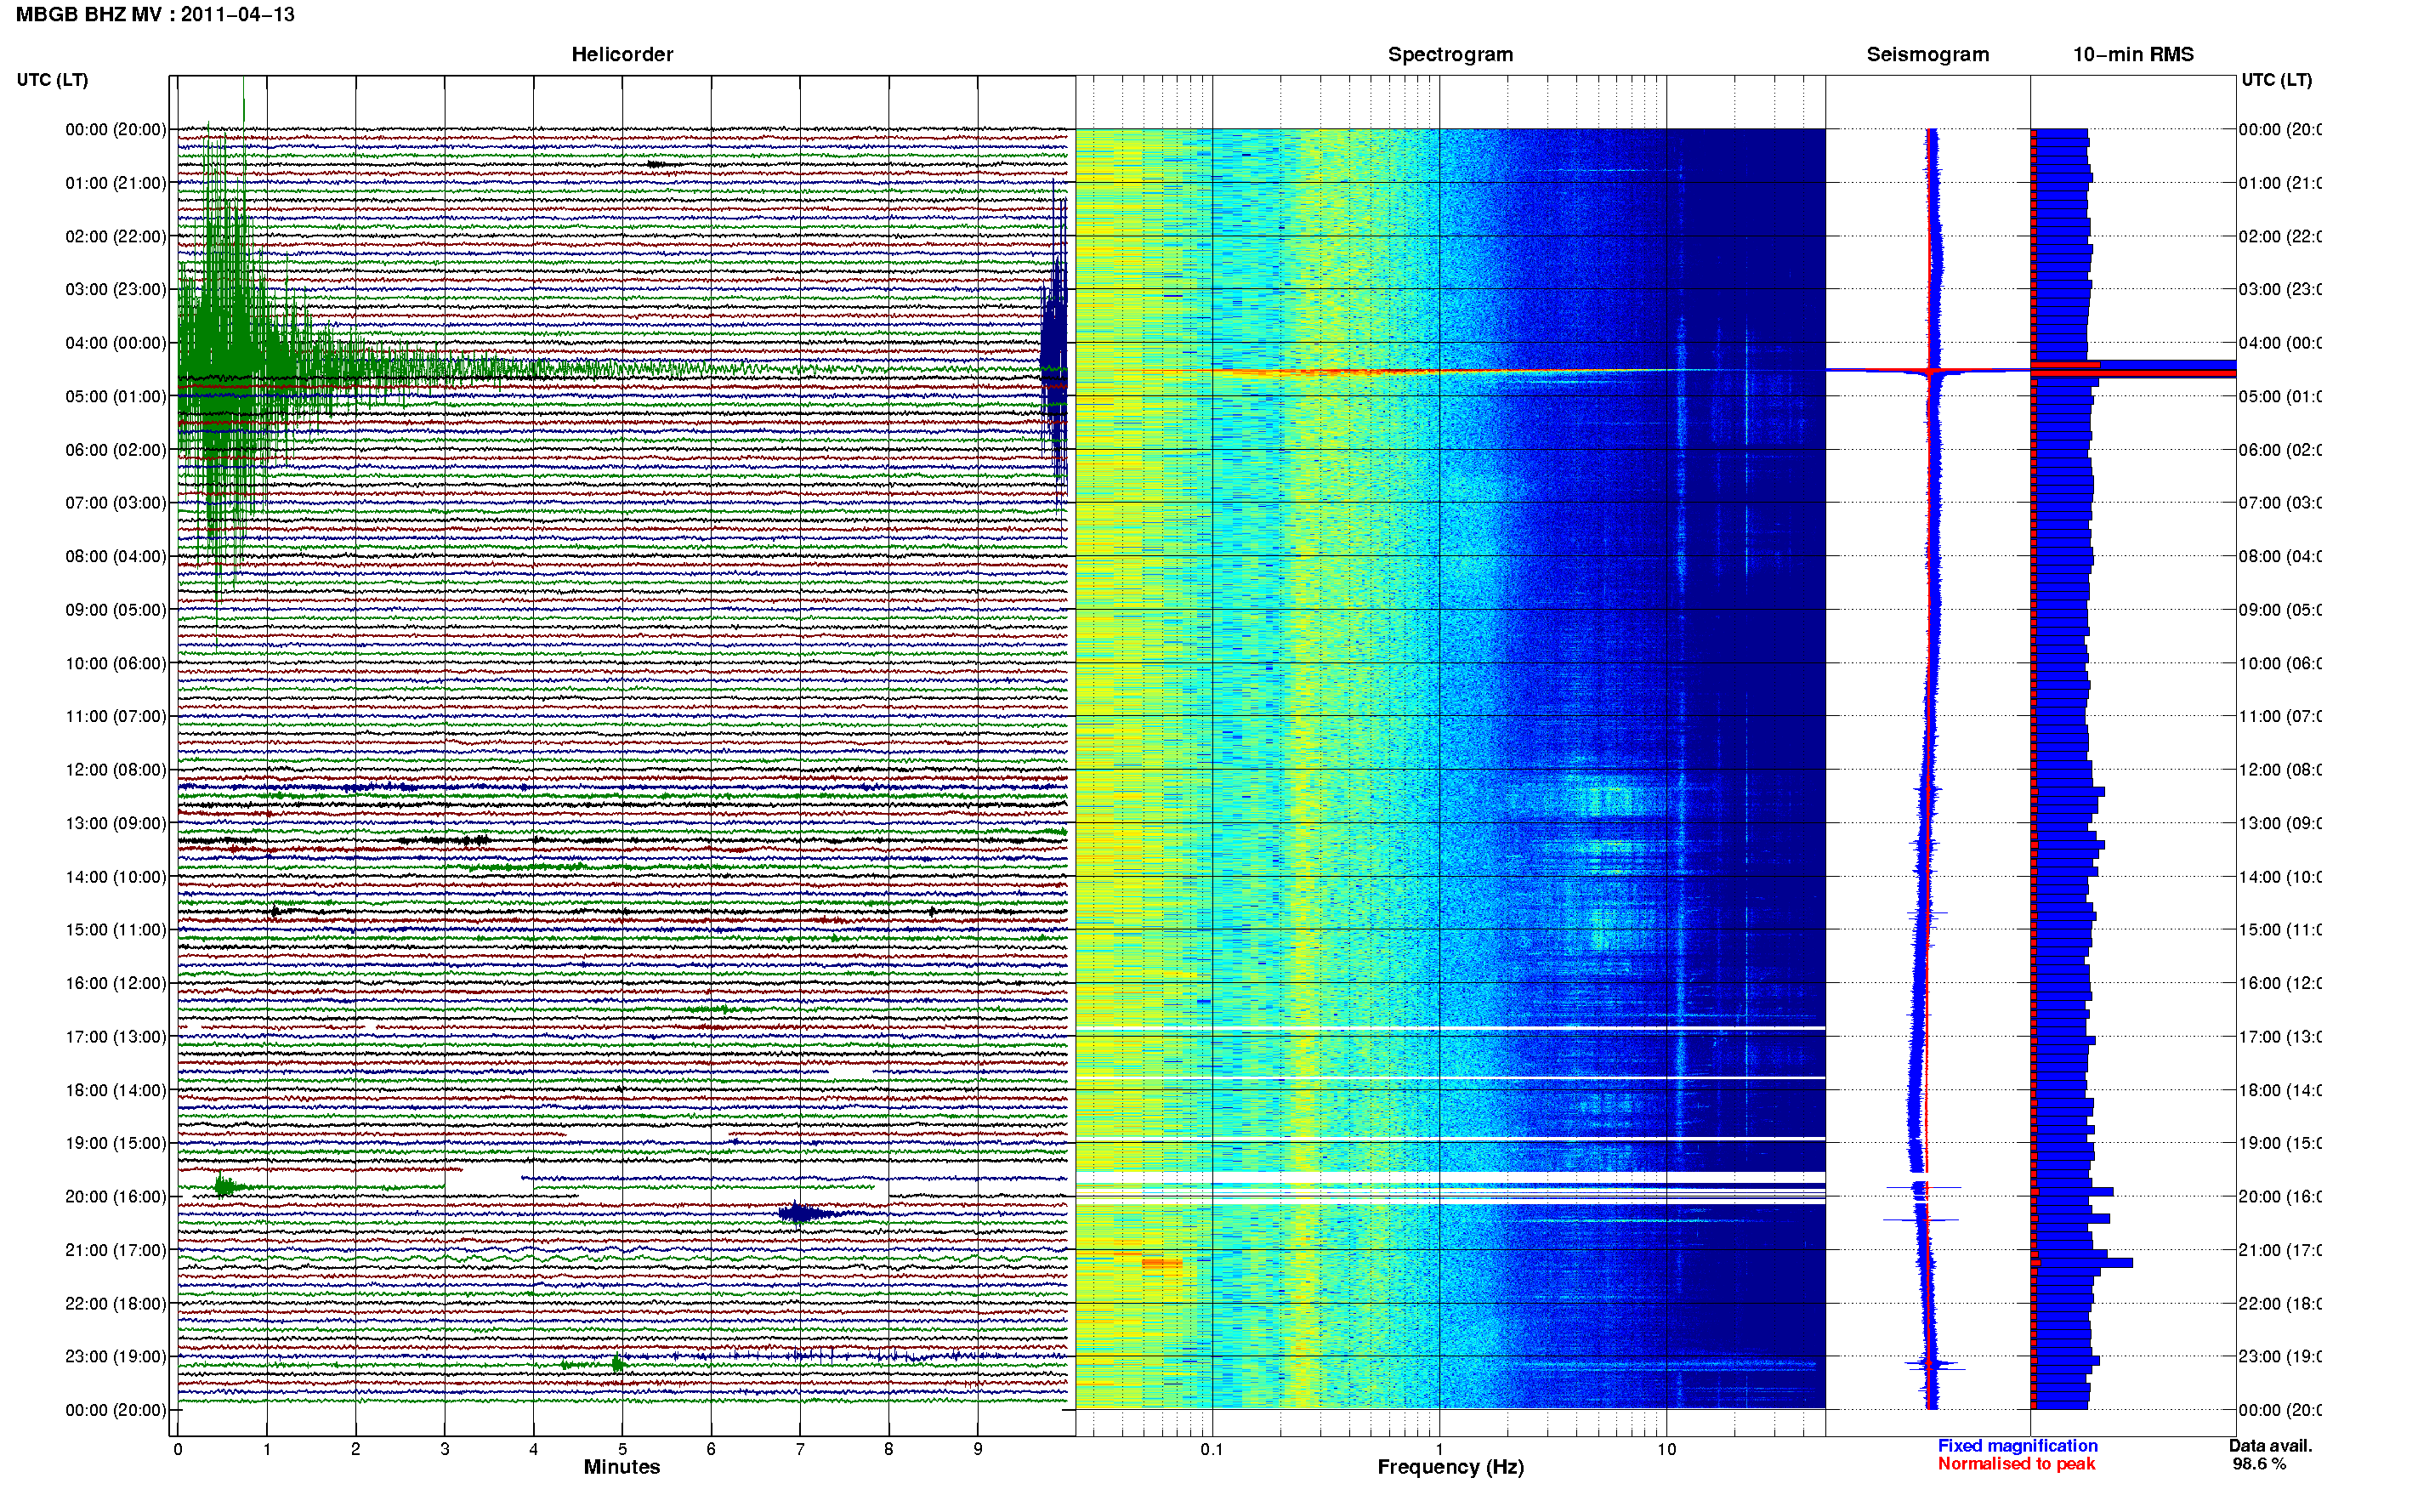Click the right '02:00 (22:' time label

(x=2280, y=237)
